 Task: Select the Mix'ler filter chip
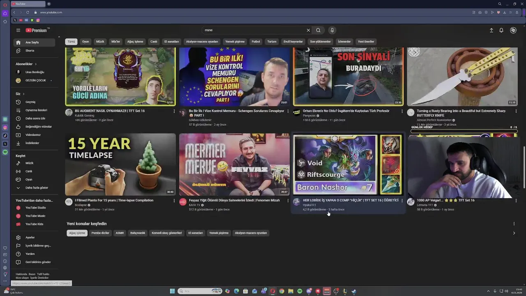tap(116, 42)
